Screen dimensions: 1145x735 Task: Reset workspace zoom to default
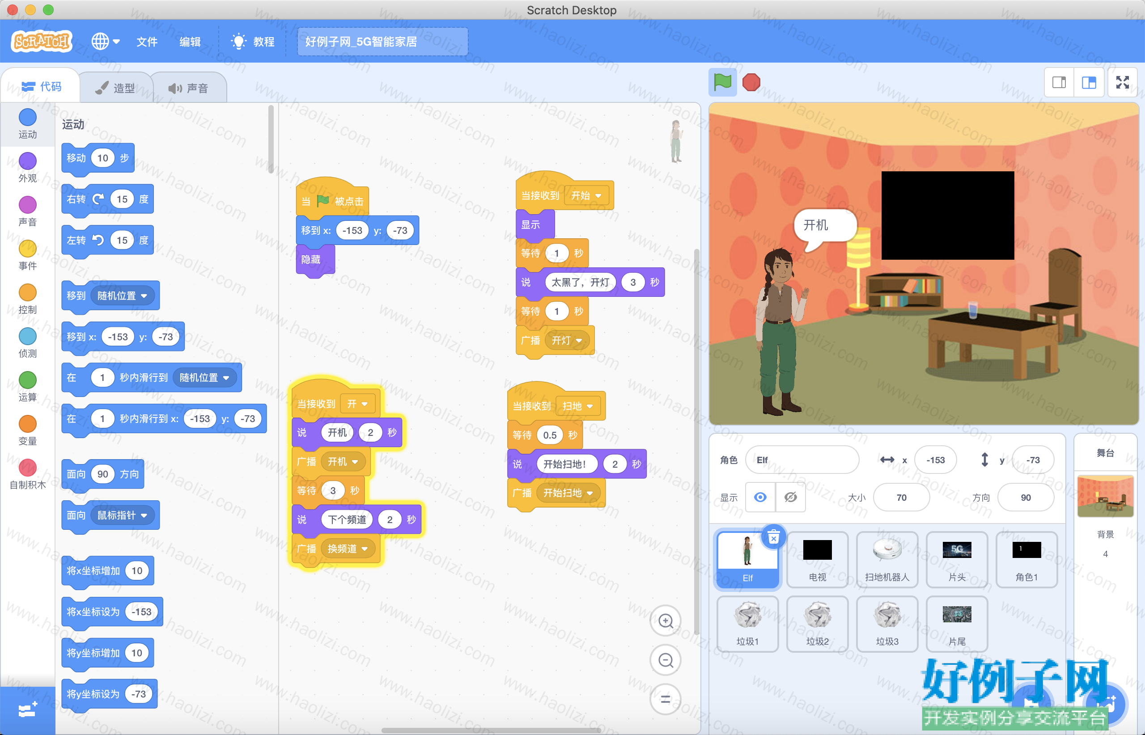(x=666, y=700)
